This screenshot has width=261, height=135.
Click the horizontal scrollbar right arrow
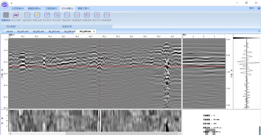coord(179,133)
